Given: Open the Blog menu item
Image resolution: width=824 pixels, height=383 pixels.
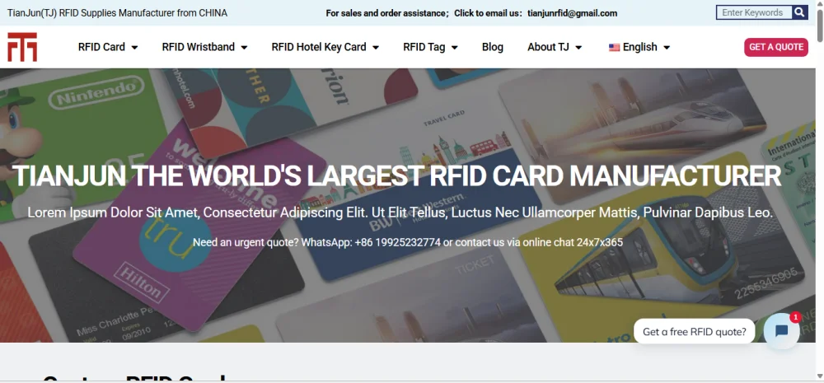Looking at the screenshot, I should 493,47.
